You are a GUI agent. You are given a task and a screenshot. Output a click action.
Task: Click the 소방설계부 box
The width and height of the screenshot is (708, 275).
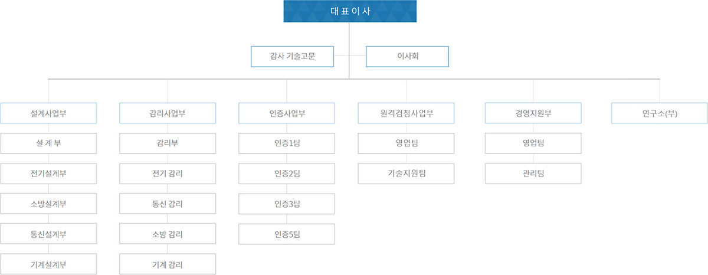tap(48, 204)
